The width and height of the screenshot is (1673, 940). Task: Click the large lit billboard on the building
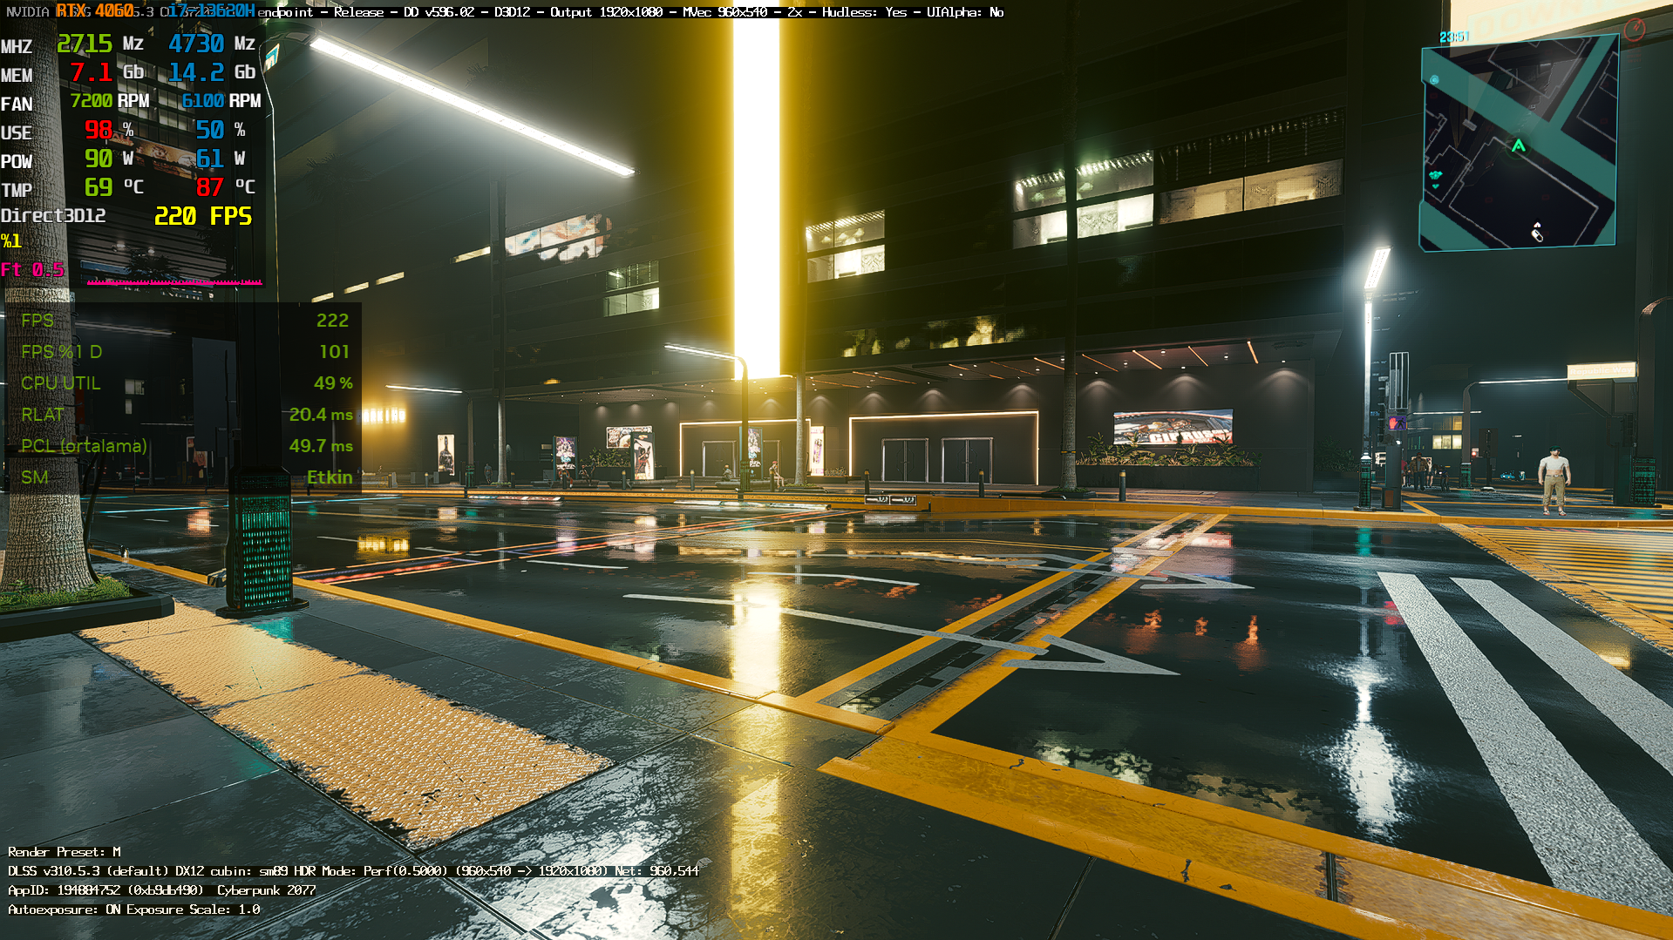[1173, 428]
